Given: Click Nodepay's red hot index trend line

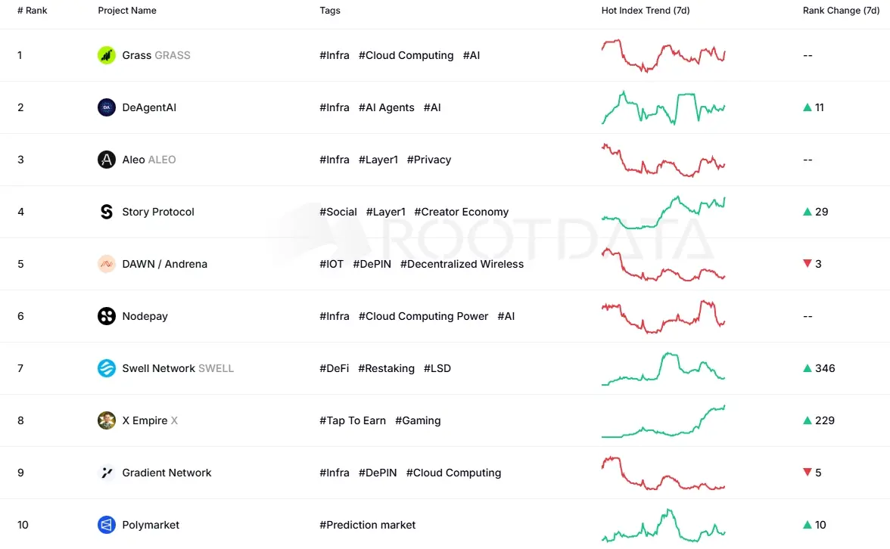Looking at the screenshot, I should [663, 316].
